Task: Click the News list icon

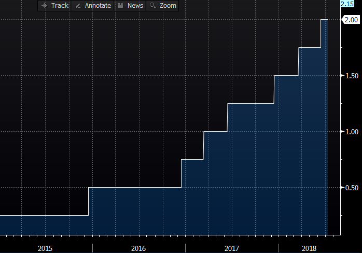Action: pos(120,6)
